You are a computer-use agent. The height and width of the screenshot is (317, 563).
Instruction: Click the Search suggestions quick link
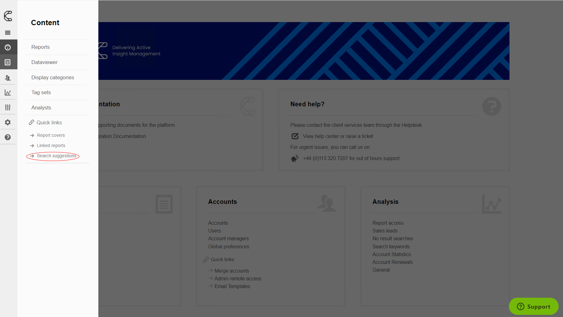click(x=56, y=156)
